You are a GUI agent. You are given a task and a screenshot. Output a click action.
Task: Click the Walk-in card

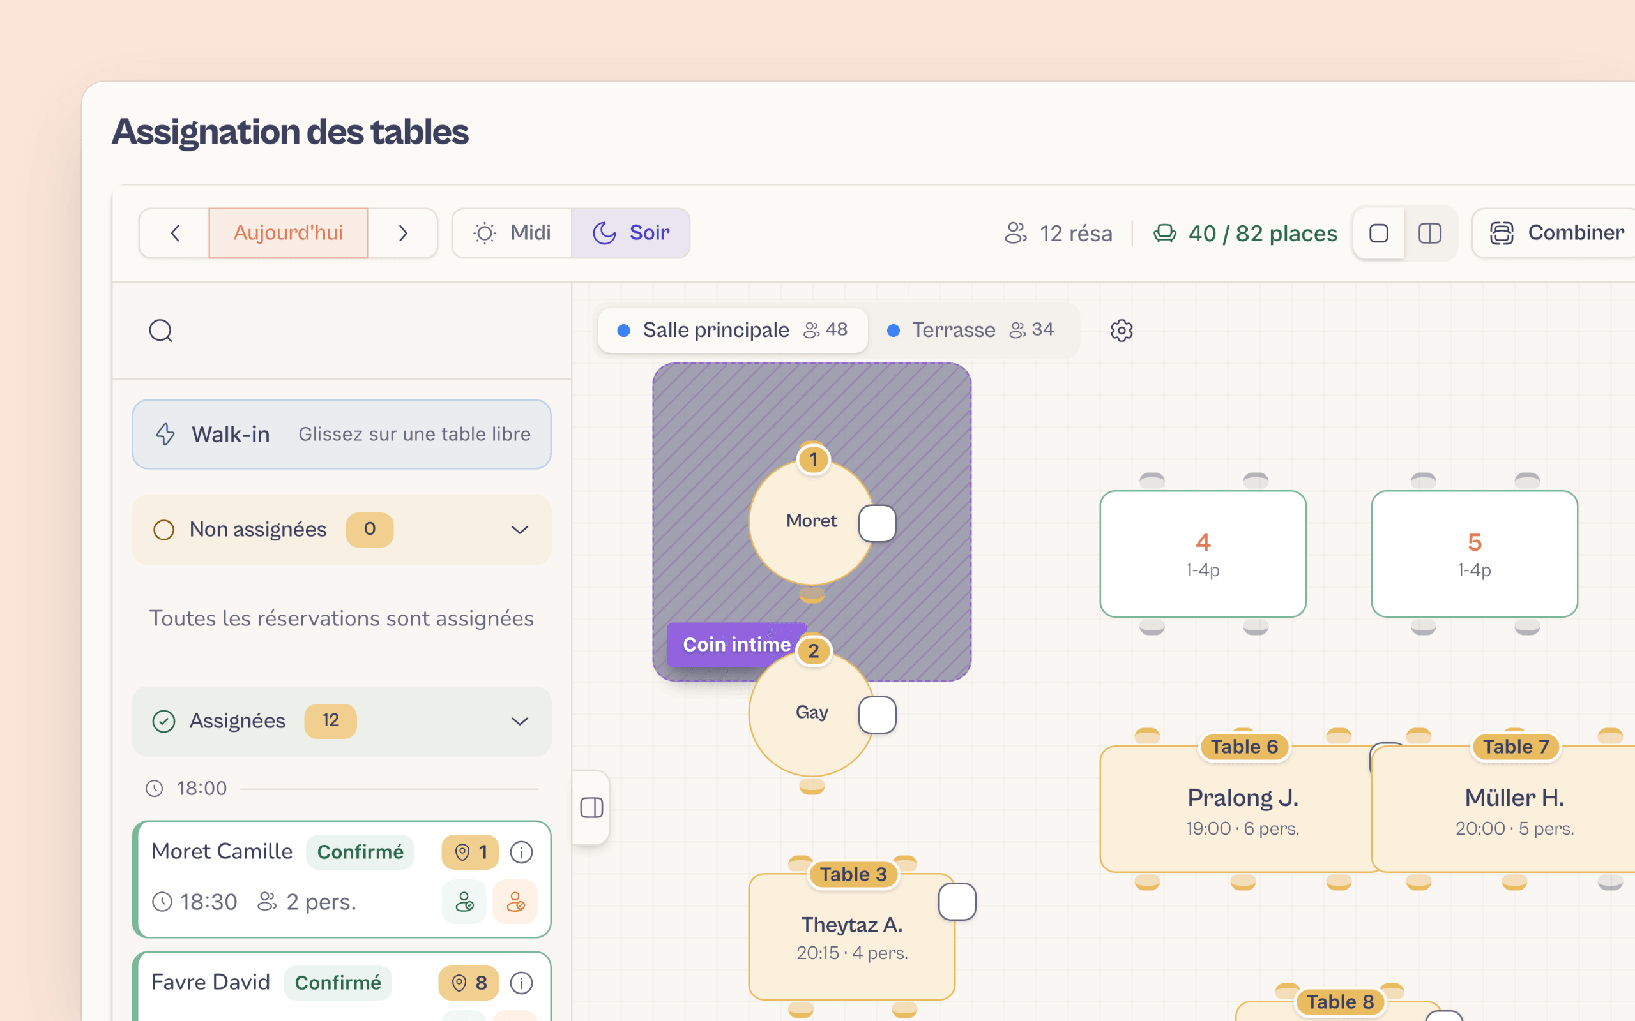tap(342, 434)
